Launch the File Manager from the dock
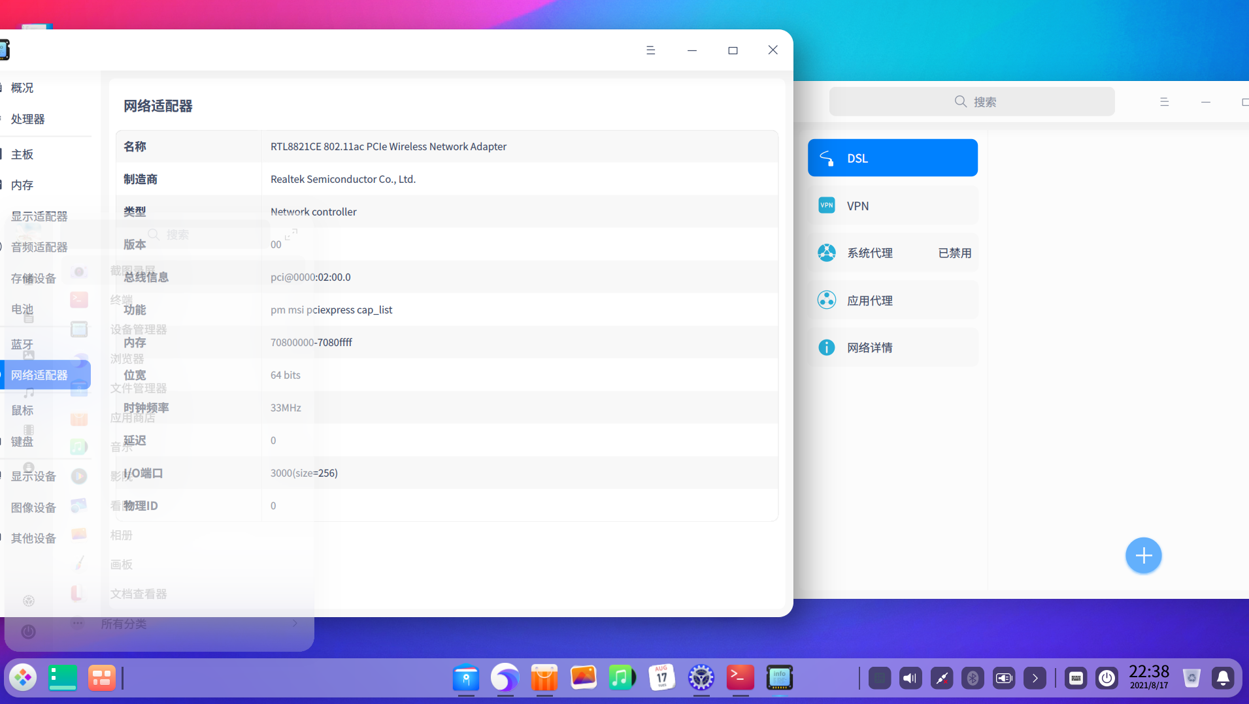 click(x=466, y=678)
